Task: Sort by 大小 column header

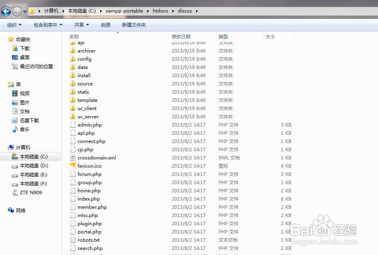Action: [x=270, y=37]
